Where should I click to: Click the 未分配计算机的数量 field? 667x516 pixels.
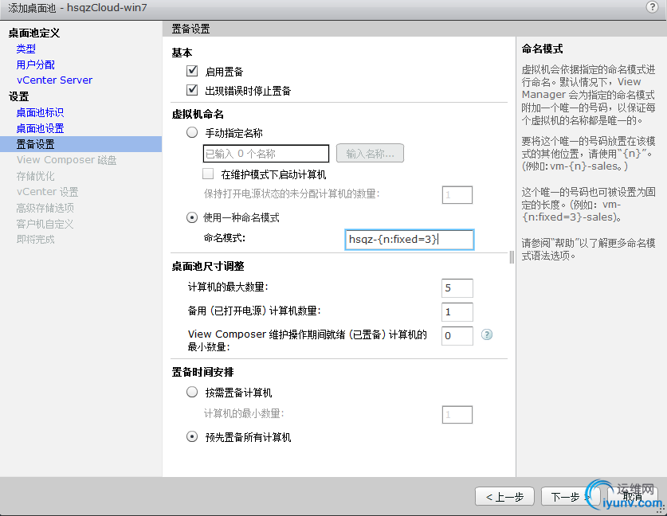click(x=457, y=194)
